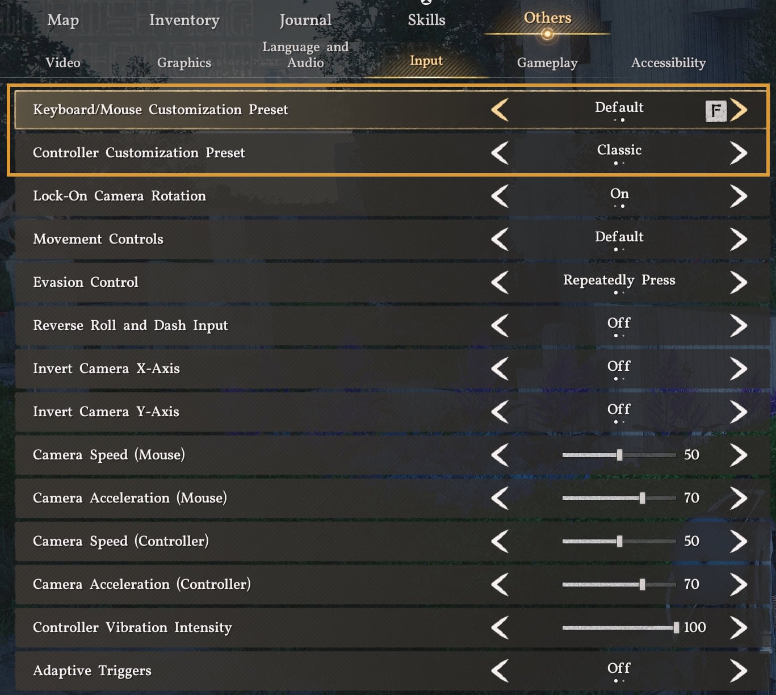Open the Gameplay settings section
The width and height of the screenshot is (776, 695).
click(547, 62)
